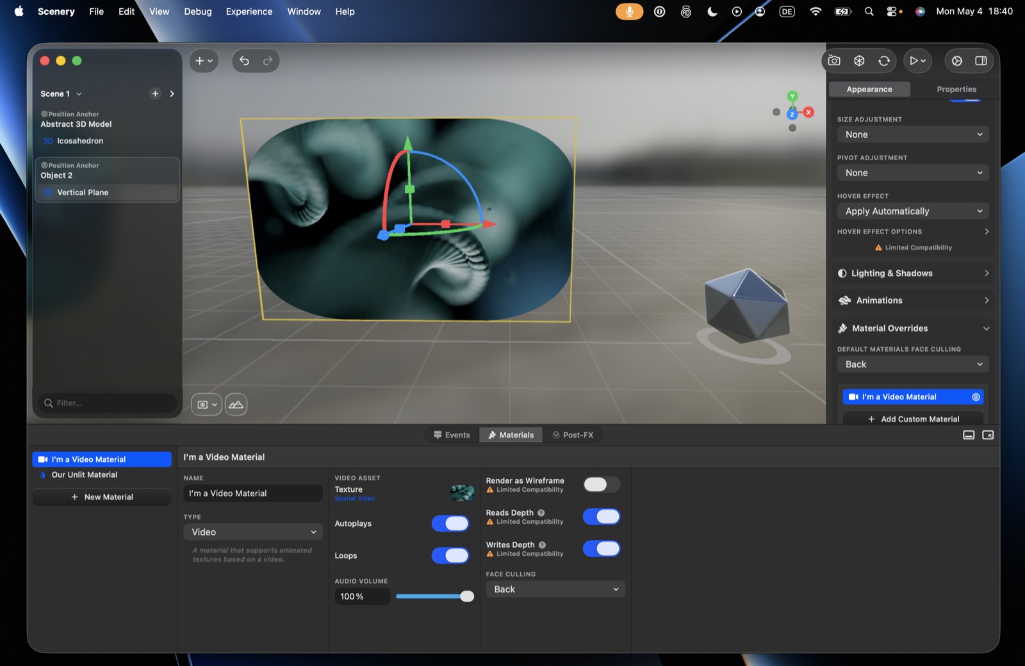Open Pivot Adjustment dropdown
This screenshot has height=666, width=1025.
click(913, 173)
